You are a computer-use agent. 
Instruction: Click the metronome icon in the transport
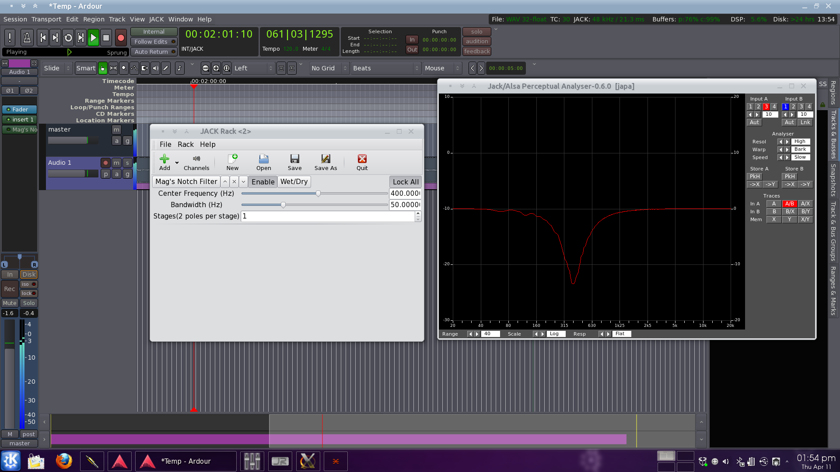[x=27, y=38]
